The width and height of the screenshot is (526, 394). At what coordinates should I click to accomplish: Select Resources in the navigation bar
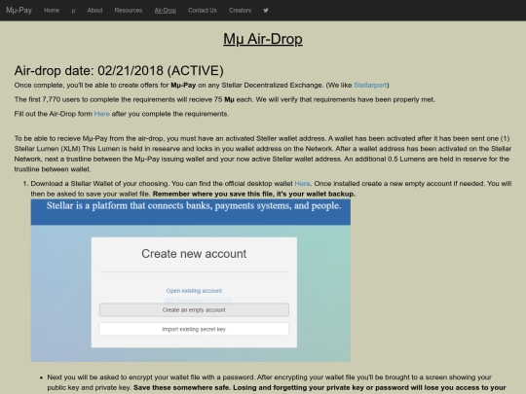129,11
